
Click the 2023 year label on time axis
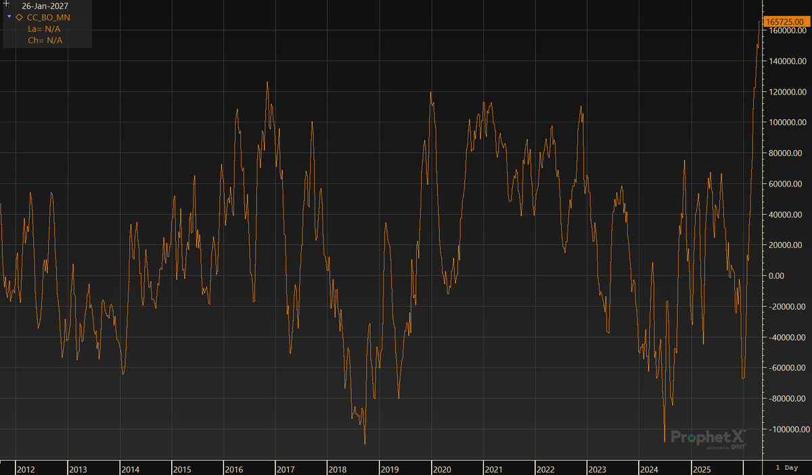click(x=597, y=469)
